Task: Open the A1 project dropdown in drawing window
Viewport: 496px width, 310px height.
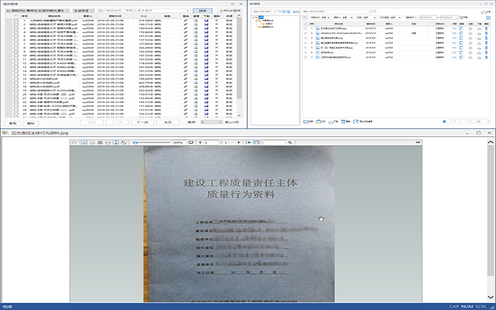Action: pyautogui.click(x=37, y=11)
